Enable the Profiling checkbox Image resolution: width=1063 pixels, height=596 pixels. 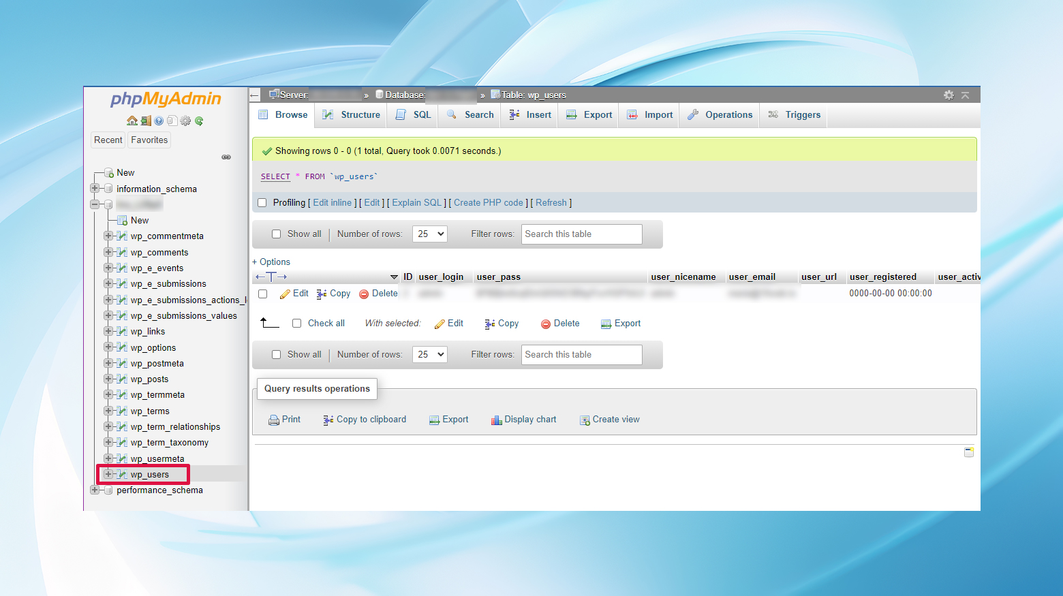point(262,202)
